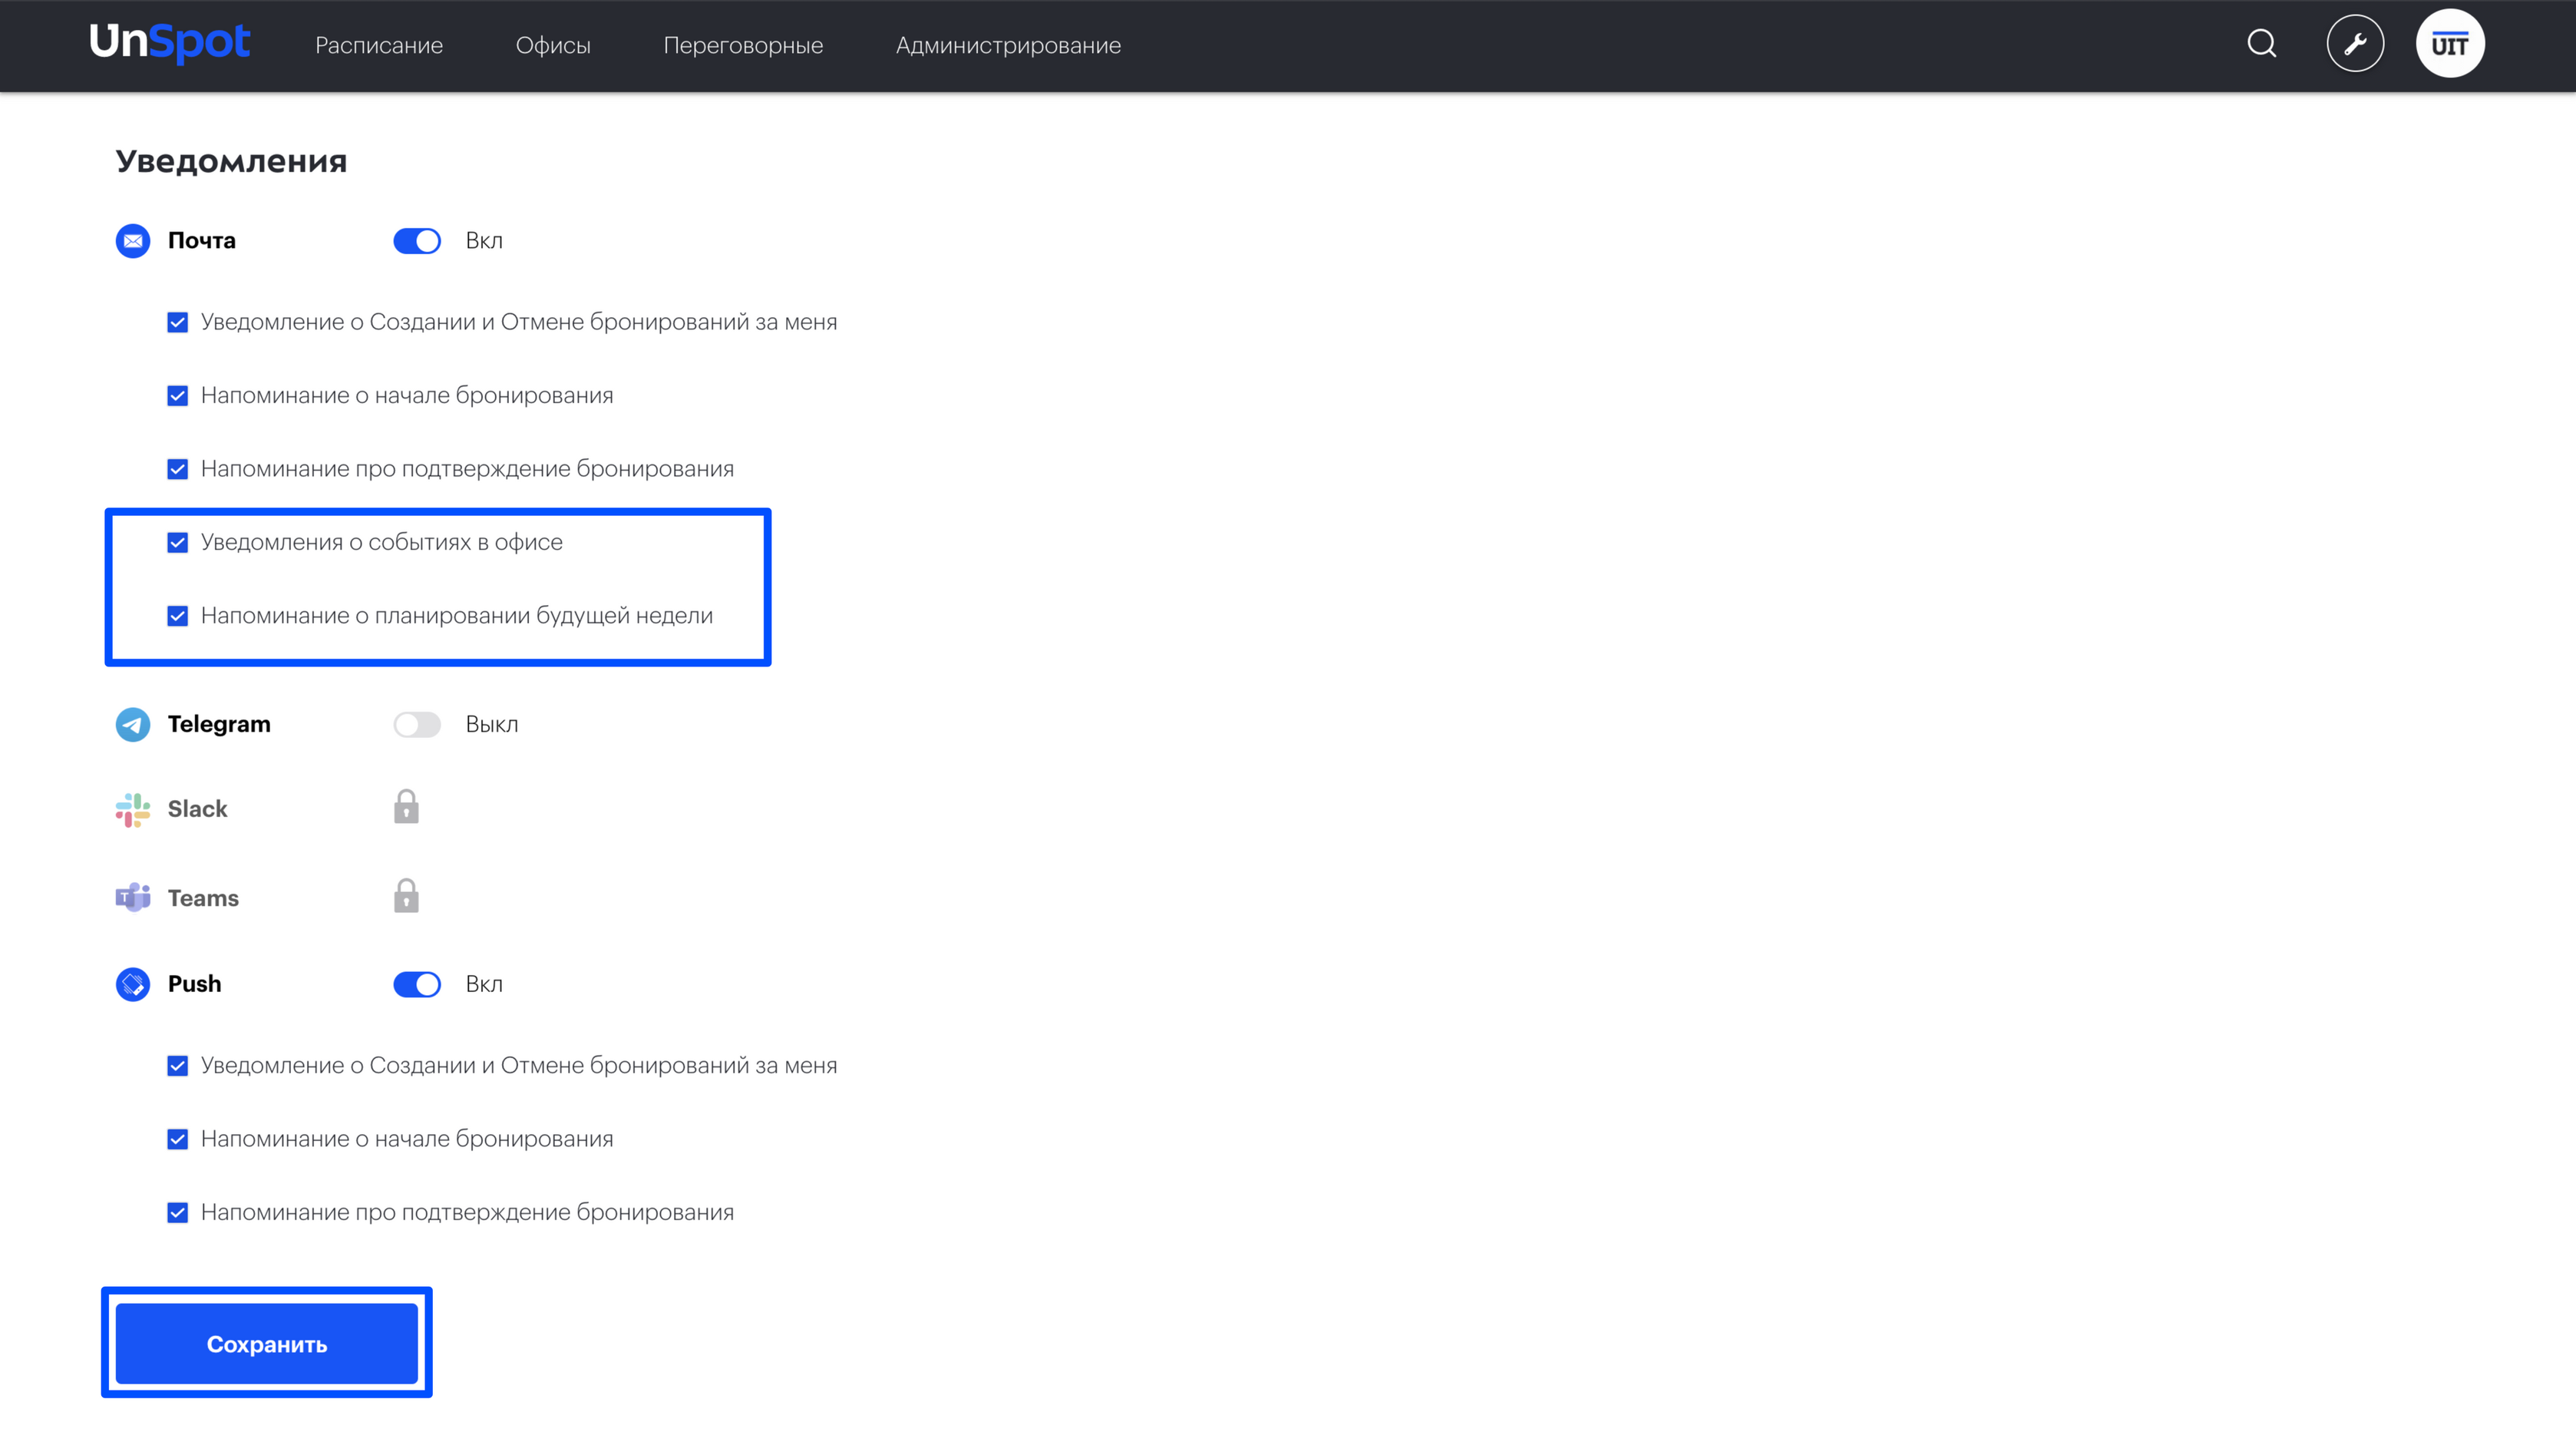Image resolution: width=2576 pixels, height=1445 pixels.
Task: Turn off the Почта toggle
Action: [417, 241]
